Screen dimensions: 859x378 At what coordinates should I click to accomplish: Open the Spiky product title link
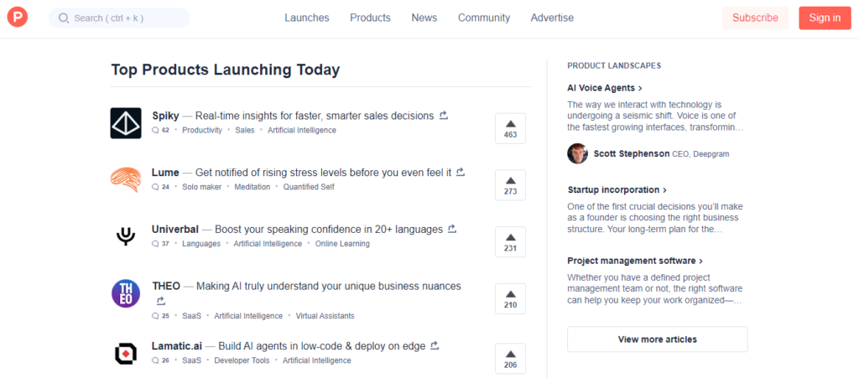pos(165,116)
